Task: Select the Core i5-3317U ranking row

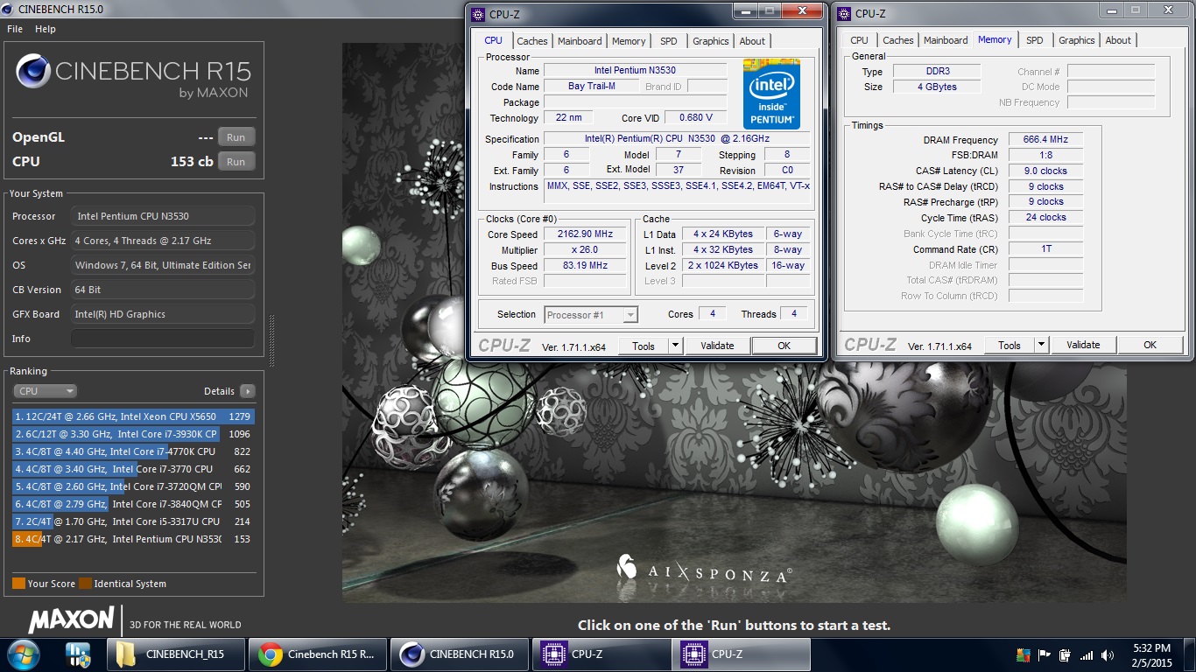Action: 133,521
